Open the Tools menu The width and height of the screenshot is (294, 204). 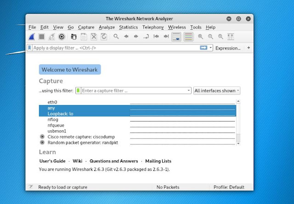tap(196, 28)
